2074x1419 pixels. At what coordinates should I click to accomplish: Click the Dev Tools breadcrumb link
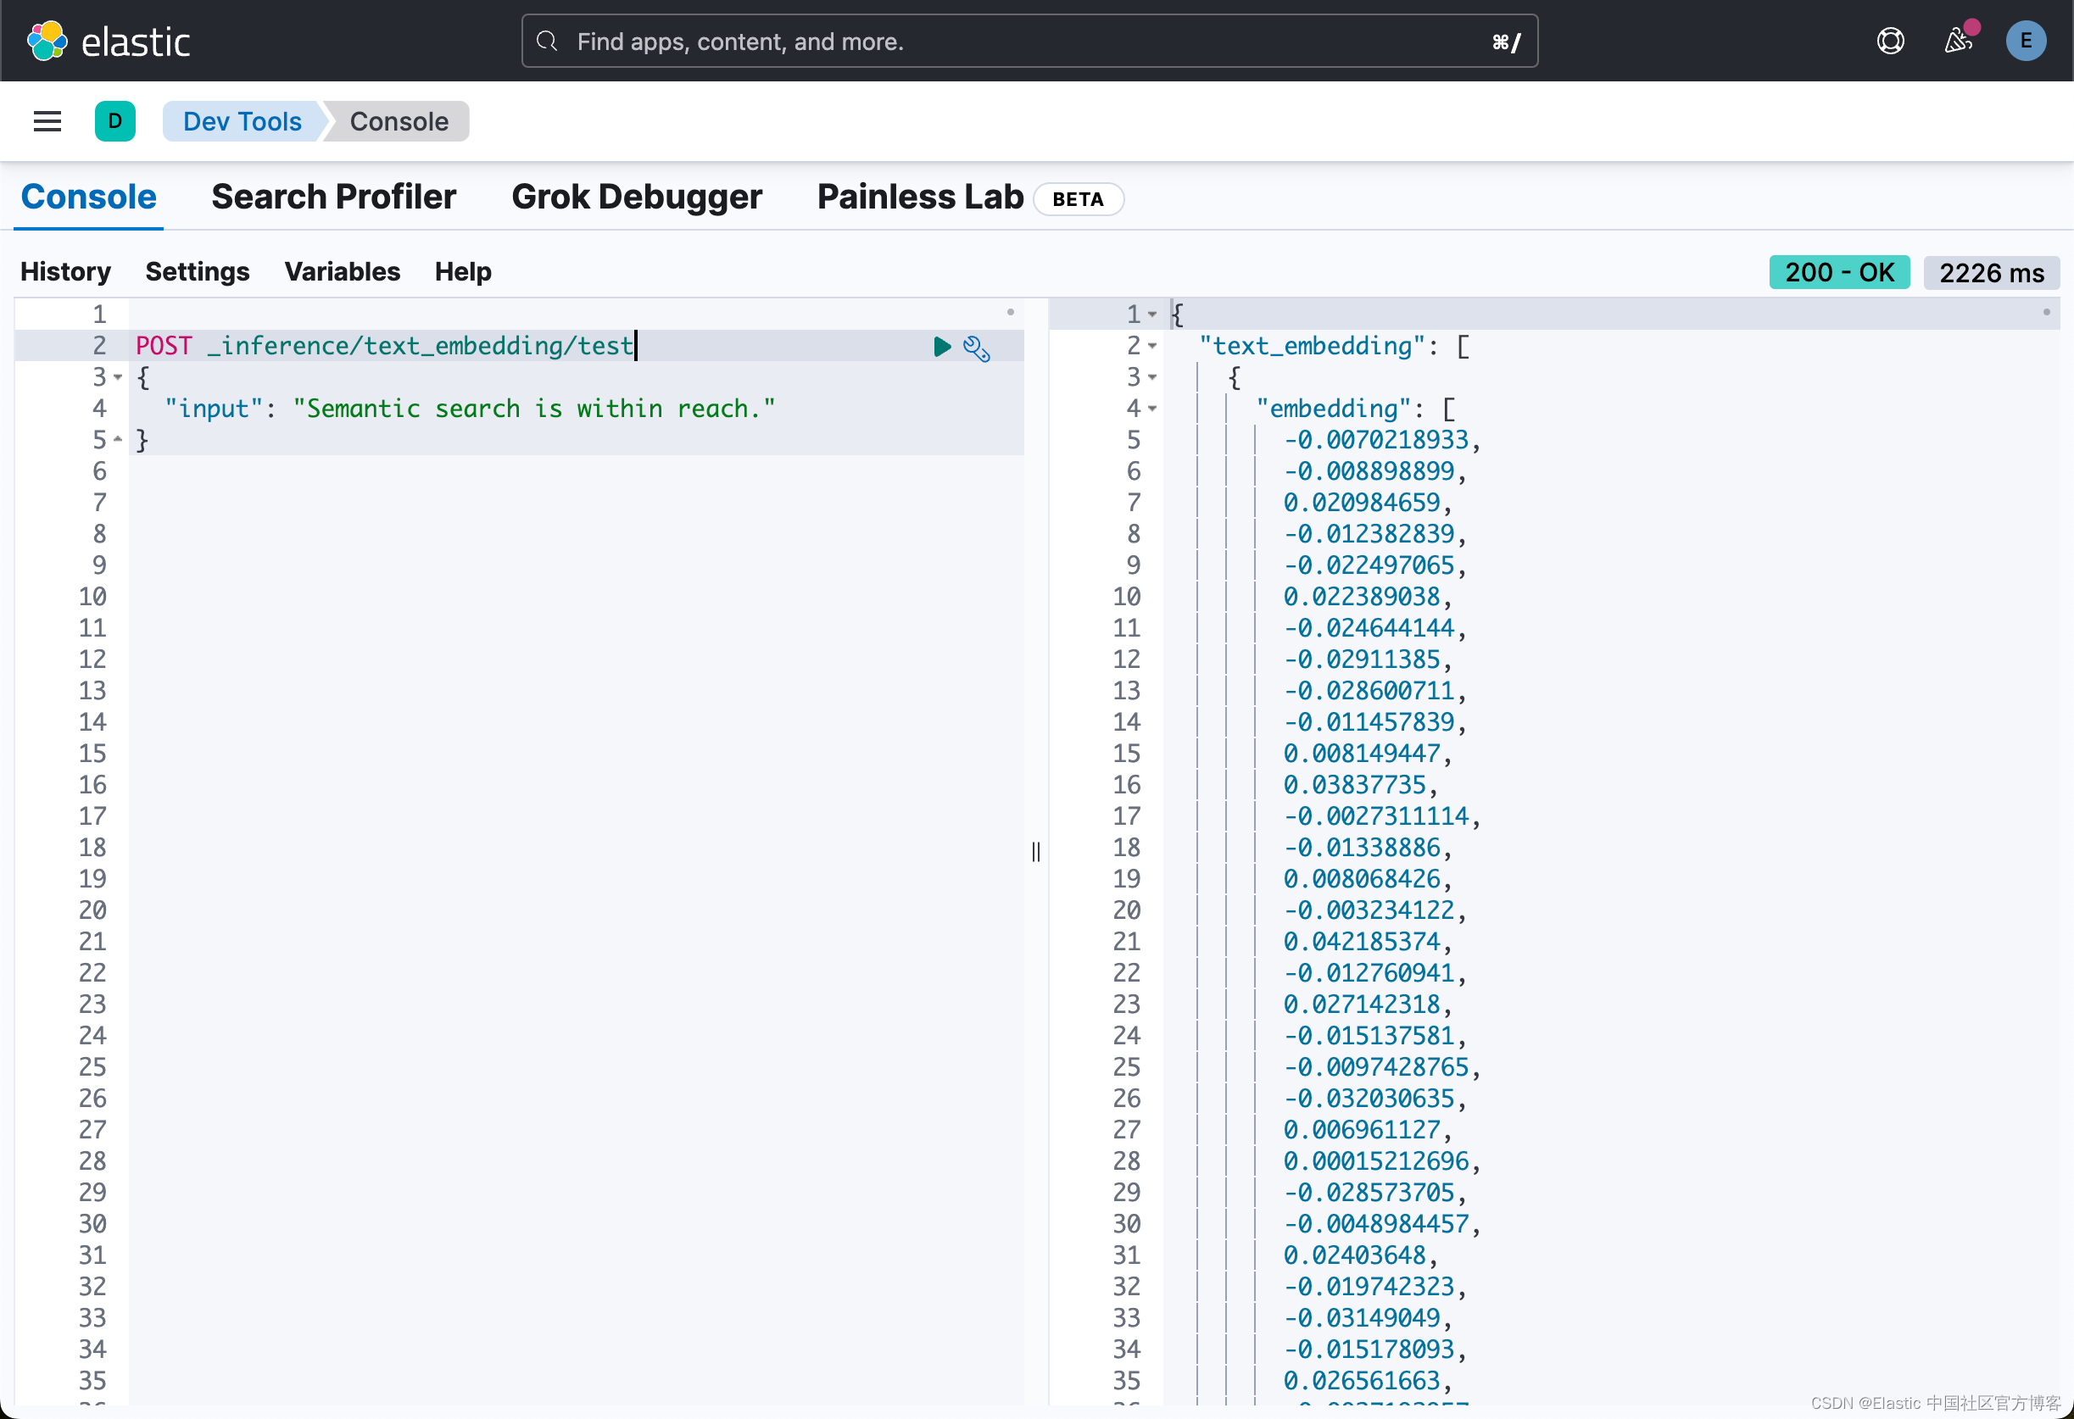point(241,121)
